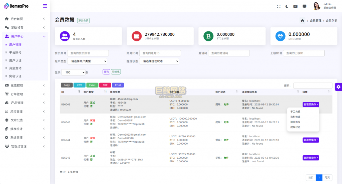Go to 尾页 last pagination button
342x184 pixels.
point(327,178)
